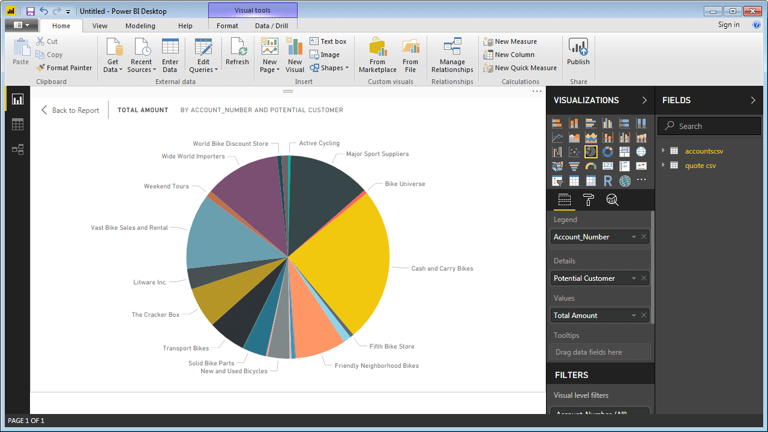Expand the accountscsv table in Fields
This screenshot has height=432, width=768.
[664, 151]
